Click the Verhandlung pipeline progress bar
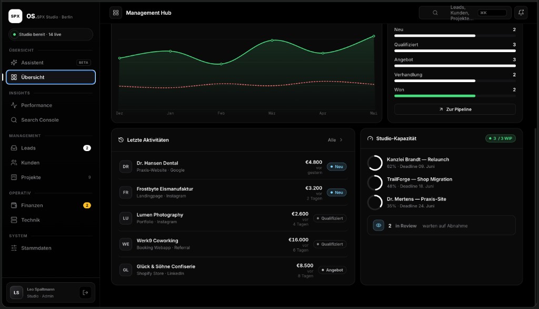The height and width of the screenshot is (309, 539). click(x=455, y=81)
